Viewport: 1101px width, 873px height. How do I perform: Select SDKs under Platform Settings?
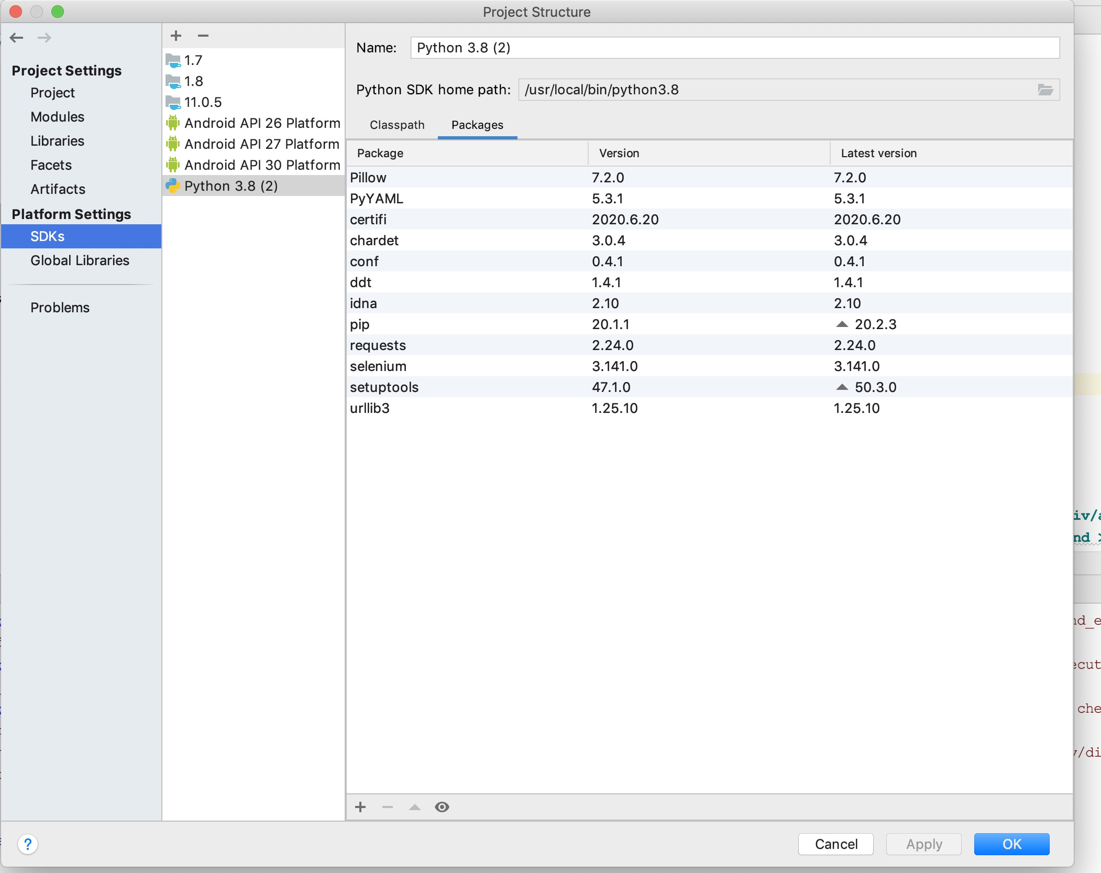tap(81, 236)
